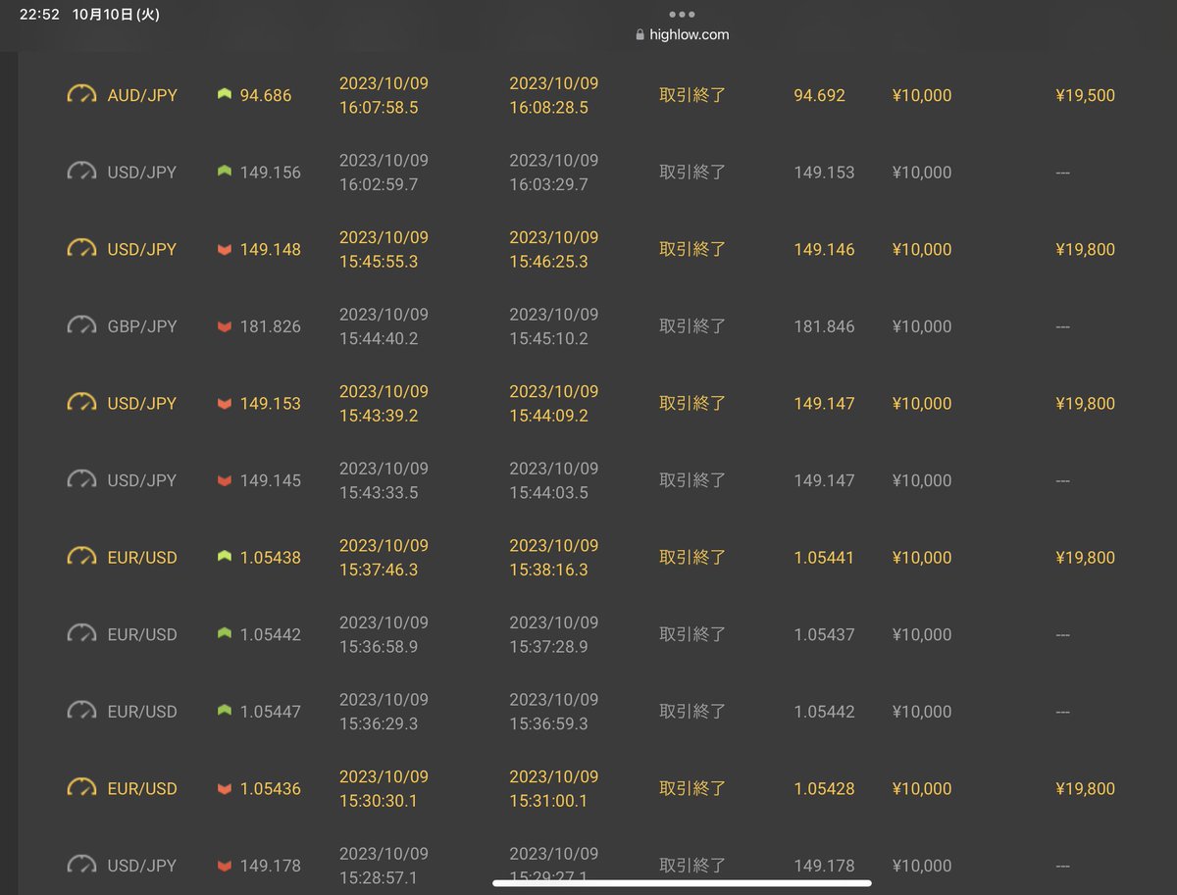Click closing rate 181.846
This screenshot has width=1177, height=895.
coord(824,326)
